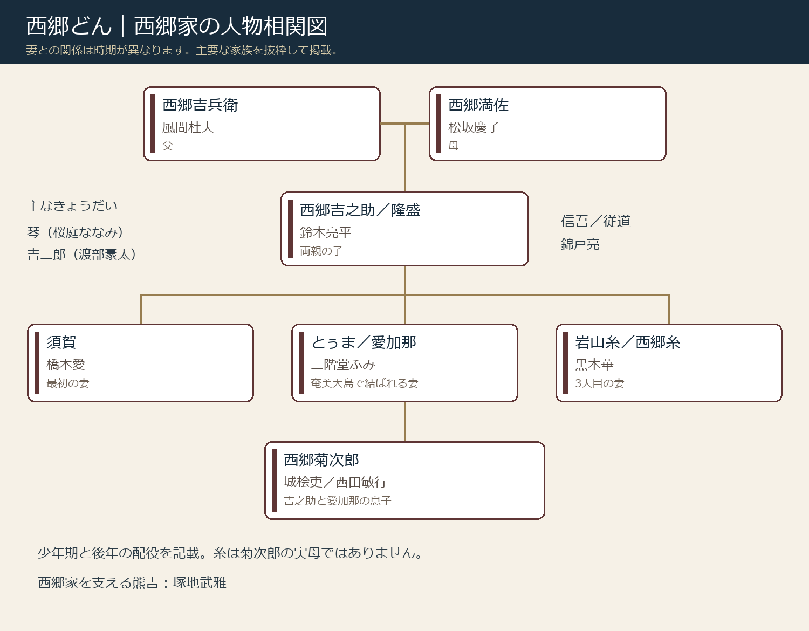Click the actor name 鈴木亮平
The width and height of the screenshot is (809, 631).
point(326,232)
